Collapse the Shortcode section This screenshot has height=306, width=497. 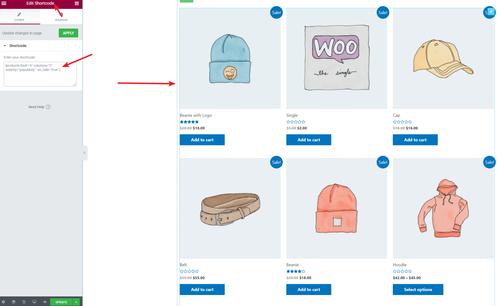tap(5, 46)
